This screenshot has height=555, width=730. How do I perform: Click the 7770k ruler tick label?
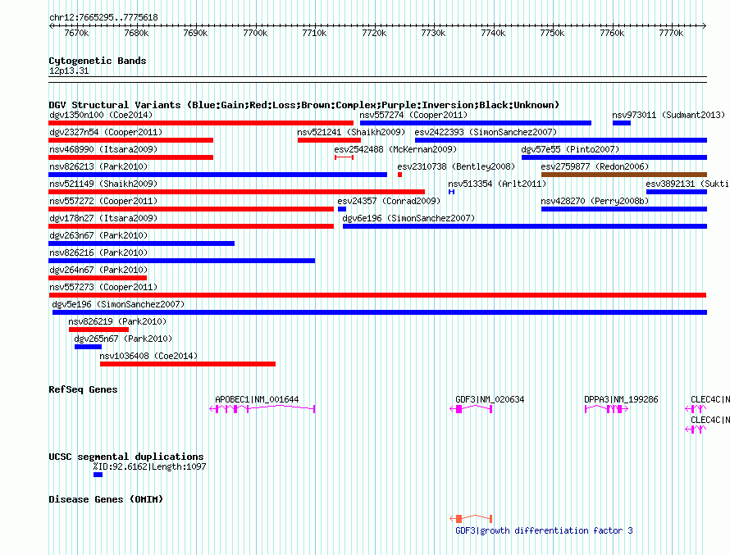(671, 33)
